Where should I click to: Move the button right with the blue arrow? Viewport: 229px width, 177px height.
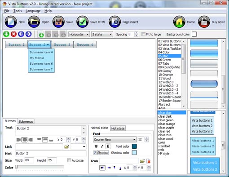[28, 34]
